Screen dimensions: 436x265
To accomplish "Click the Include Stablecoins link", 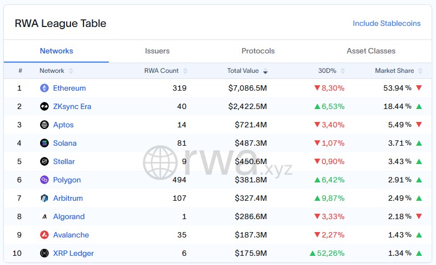I will (387, 23).
